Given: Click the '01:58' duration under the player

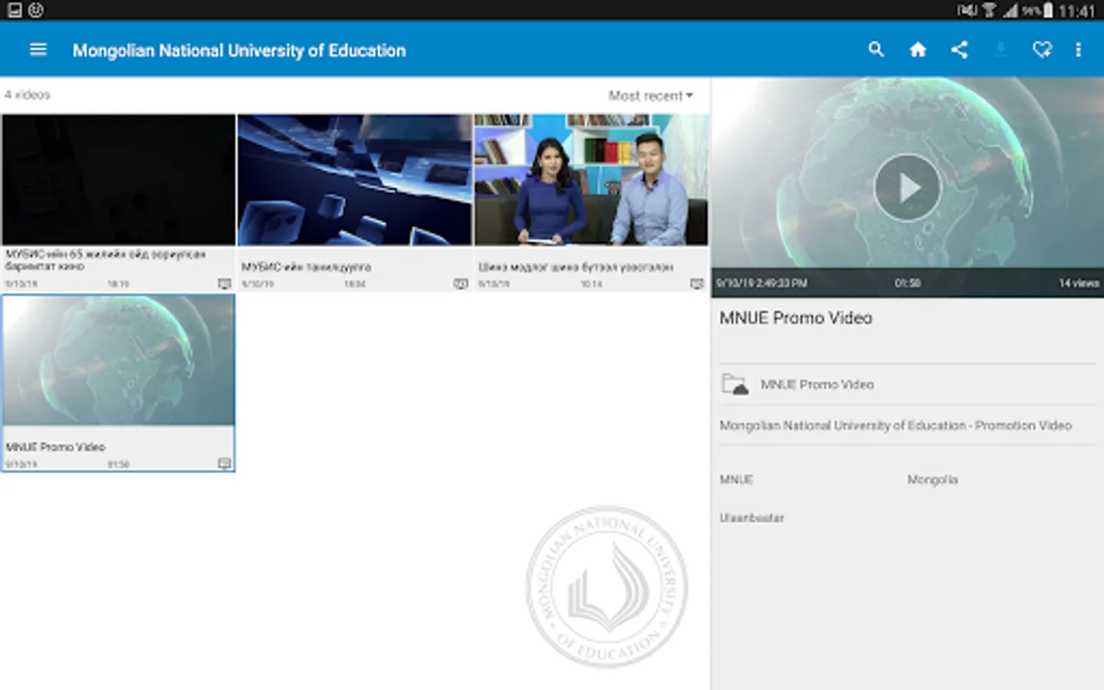Looking at the screenshot, I should (x=907, y=283).
